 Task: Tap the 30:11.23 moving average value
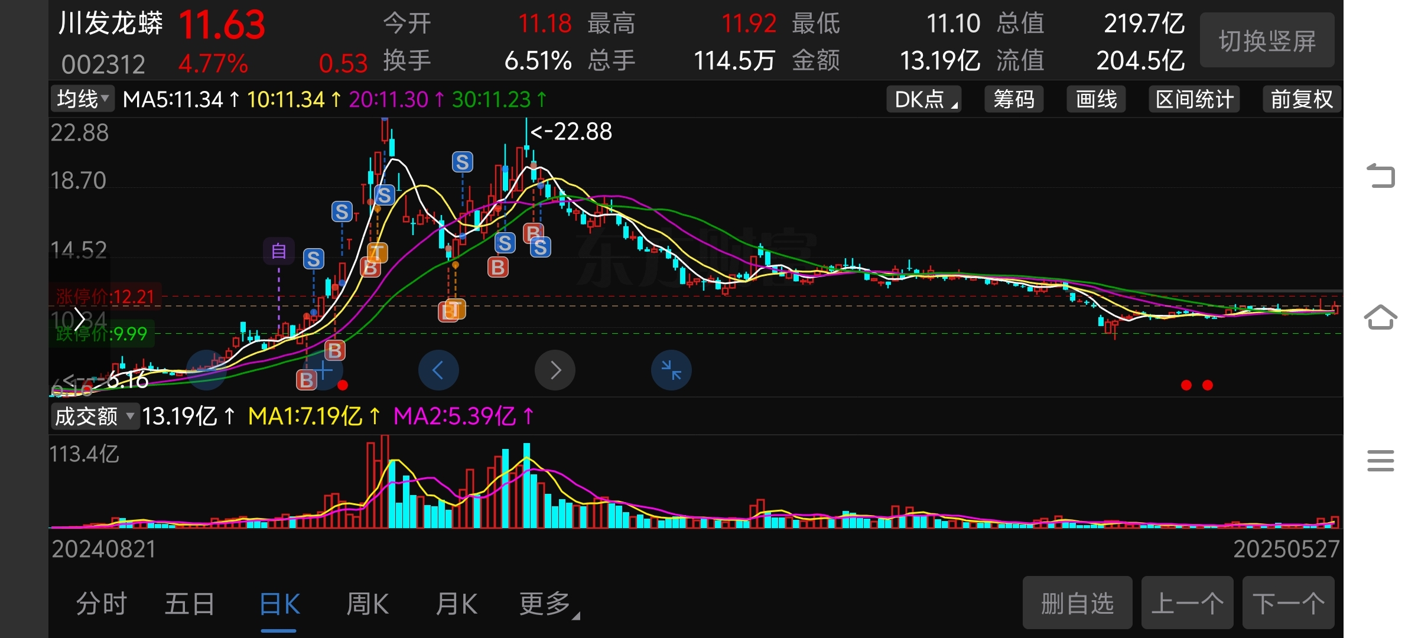[492, 99]
